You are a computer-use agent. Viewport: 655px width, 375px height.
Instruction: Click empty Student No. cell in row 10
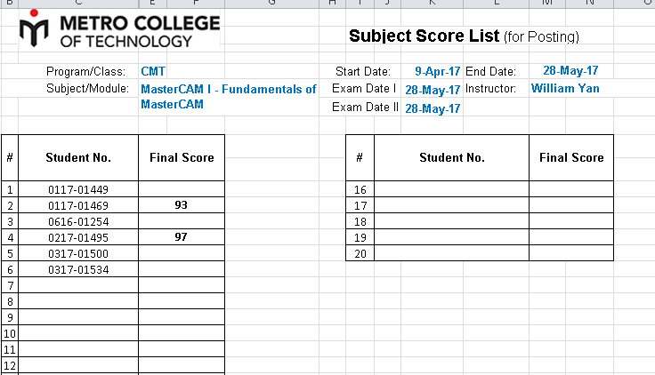pos(78,333)
